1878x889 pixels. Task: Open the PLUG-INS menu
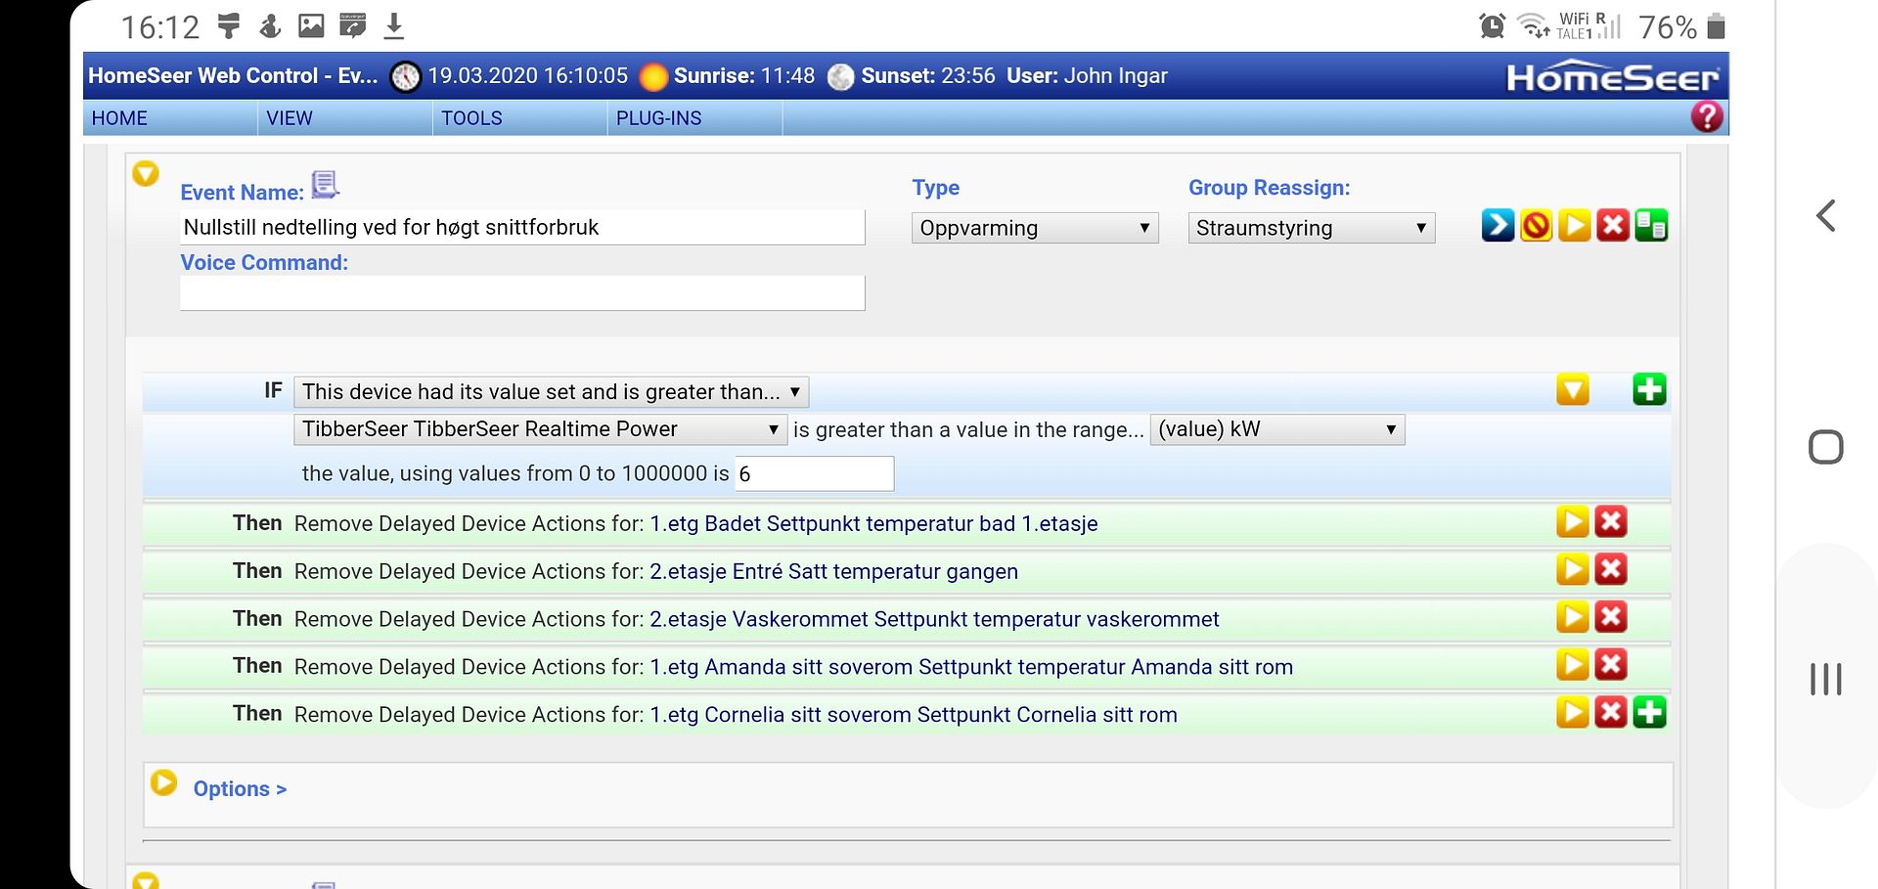(658, 117)
